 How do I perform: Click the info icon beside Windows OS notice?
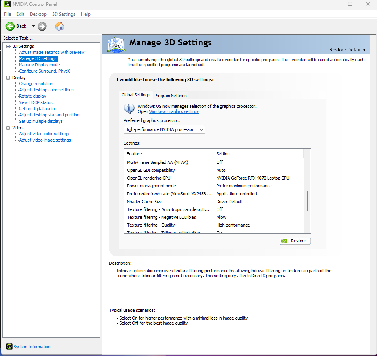pos(129,109)
